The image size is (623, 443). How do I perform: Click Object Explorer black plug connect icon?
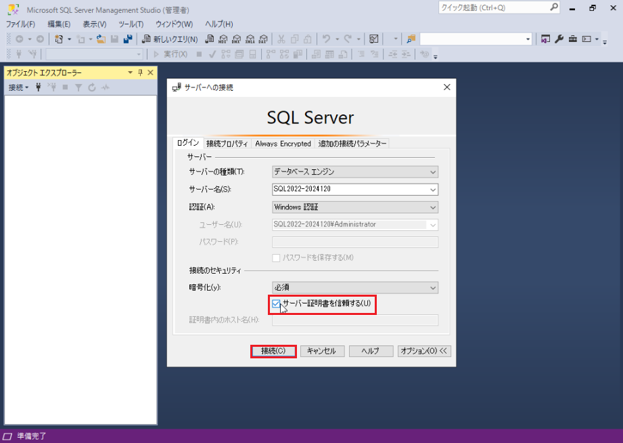pos(38,87)
